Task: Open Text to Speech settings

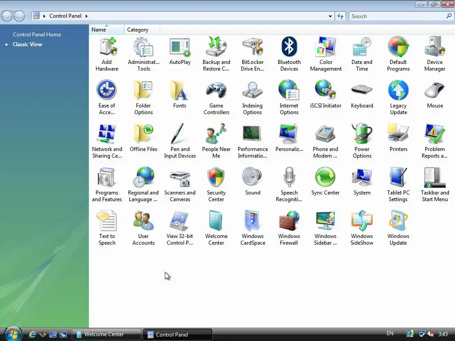Action: coord(107,228)
